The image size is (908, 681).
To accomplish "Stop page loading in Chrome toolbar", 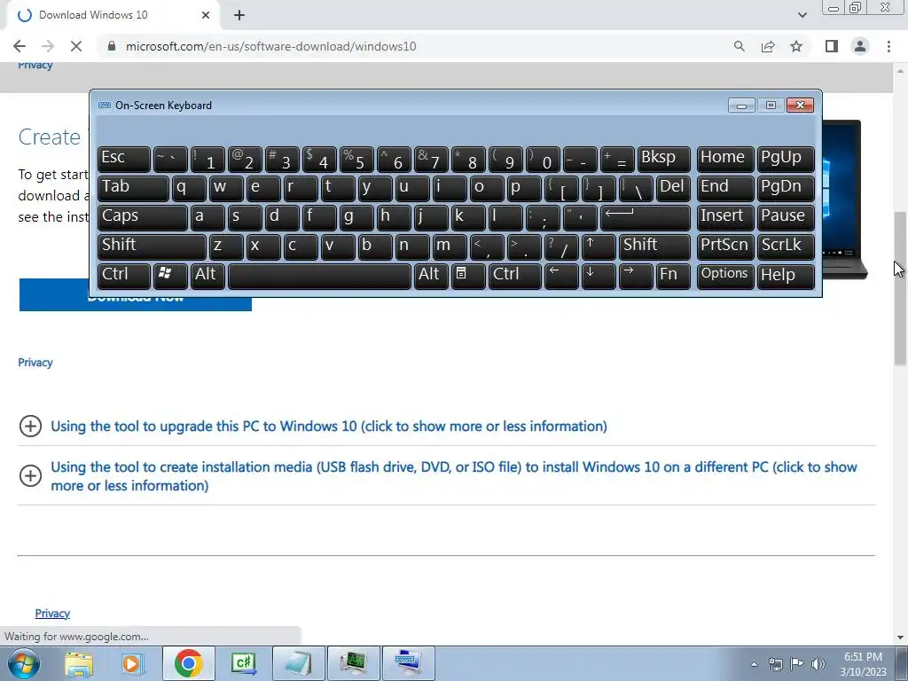I will pyautogui.click(x=76, y=46).
